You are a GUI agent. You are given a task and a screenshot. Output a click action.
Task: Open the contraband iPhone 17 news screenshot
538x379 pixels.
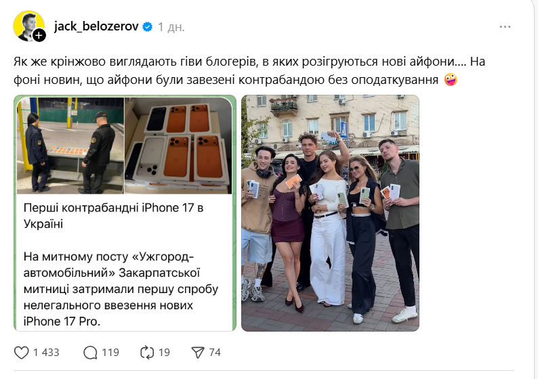click(x=125, y=213)
